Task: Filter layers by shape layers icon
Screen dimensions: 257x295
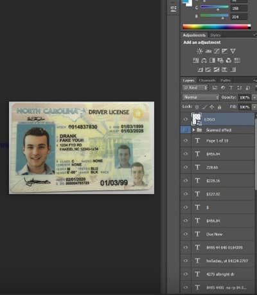Action: tap(240, 87)
